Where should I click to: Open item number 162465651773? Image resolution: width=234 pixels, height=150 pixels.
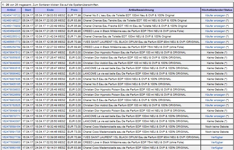[x=11, y=42]
